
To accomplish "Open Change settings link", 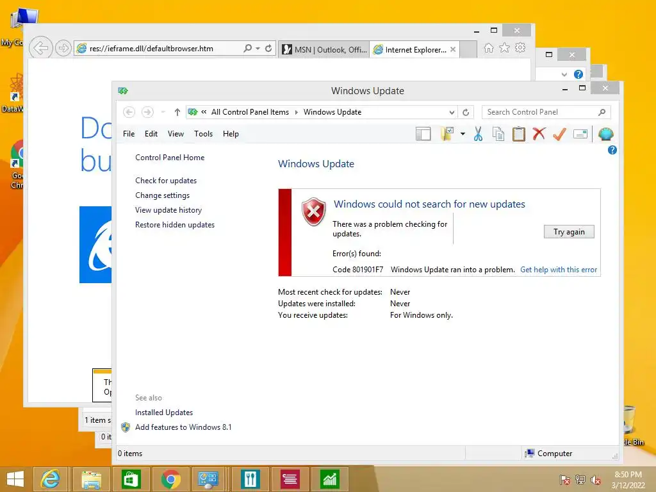I will coord(162,195).
